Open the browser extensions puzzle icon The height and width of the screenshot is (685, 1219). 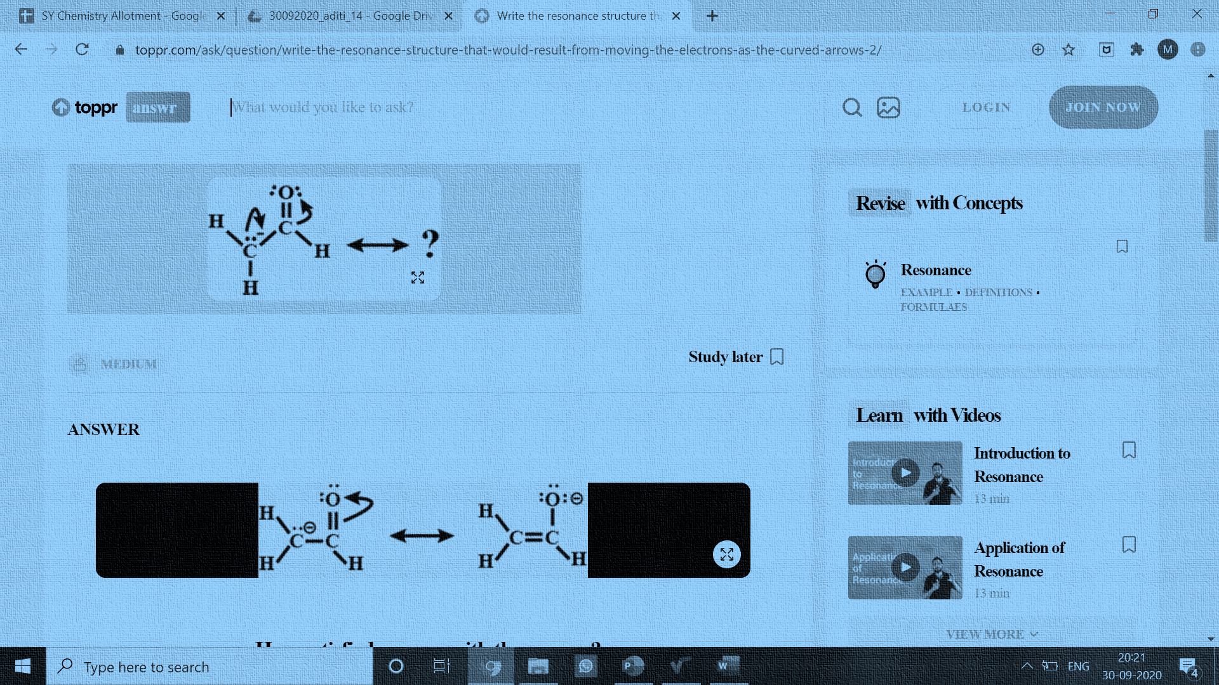[1136, 49]
